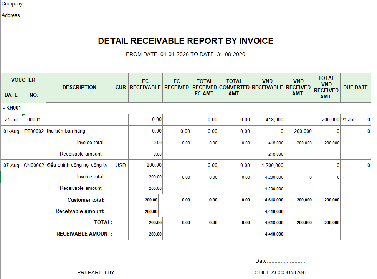Click the CHIEF ACCOUNTANT signature label
The image size is (377, 279).
tap(281, 272)
